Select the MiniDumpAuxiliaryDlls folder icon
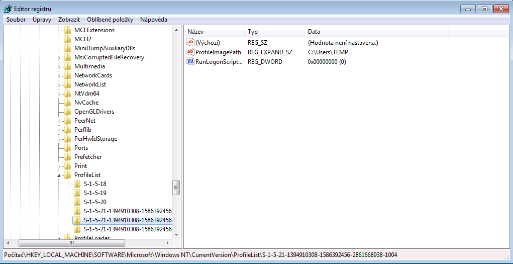This screenshot has width=513, height=264. [x=68, y=48]
